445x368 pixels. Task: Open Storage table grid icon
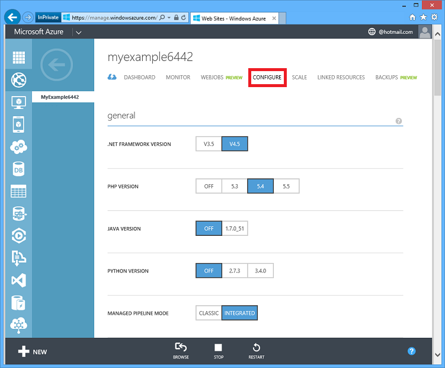click(19, 191)
